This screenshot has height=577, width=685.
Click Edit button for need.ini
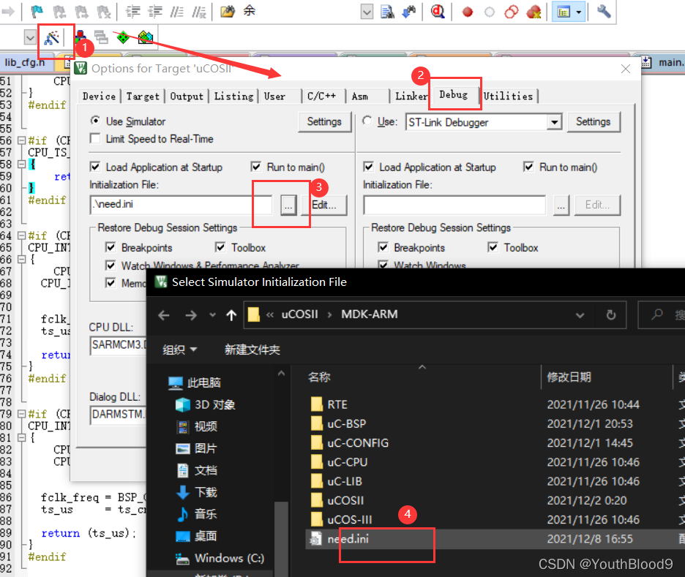(324, 205)
